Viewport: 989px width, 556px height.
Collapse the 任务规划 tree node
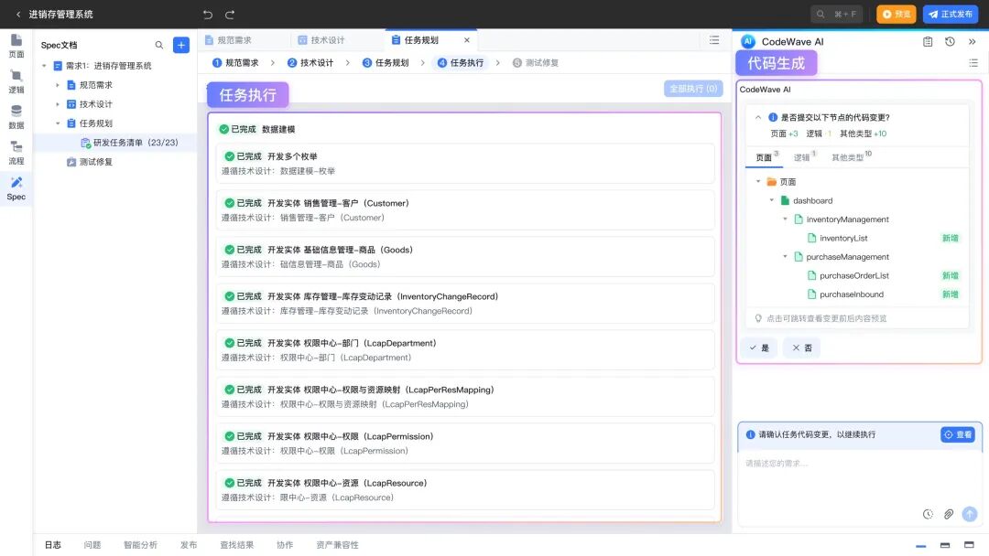(x=58, y=123)
